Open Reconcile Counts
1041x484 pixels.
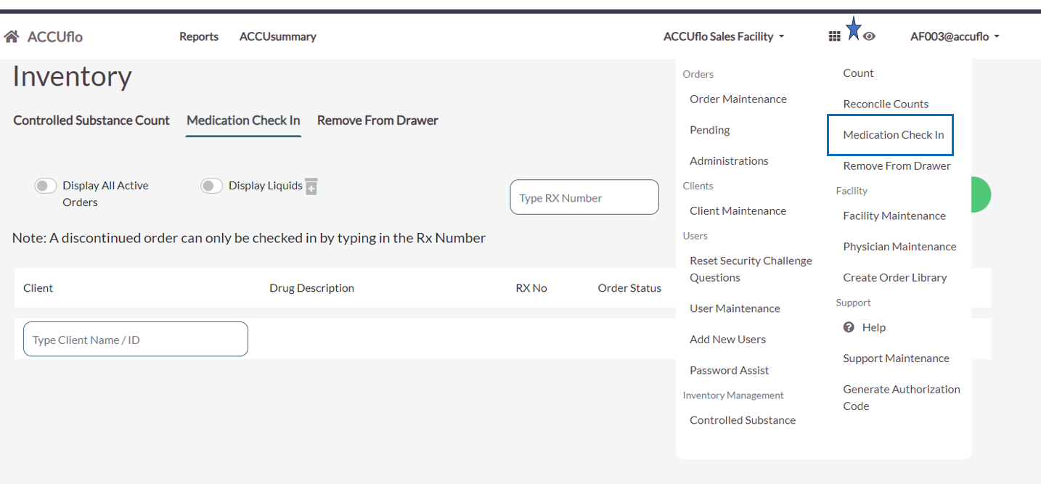(x=886, y=104)
